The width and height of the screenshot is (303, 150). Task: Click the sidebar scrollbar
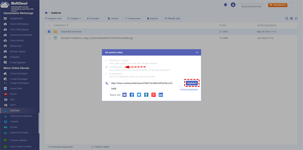click(x=39, y=123)
